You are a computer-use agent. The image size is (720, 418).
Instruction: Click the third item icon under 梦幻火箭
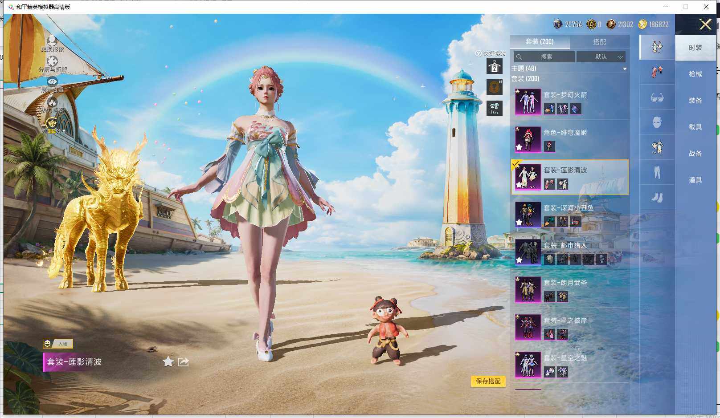click(576, 109)
